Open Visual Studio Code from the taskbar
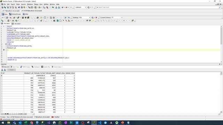The image size is (223, 125). point(100,123)
